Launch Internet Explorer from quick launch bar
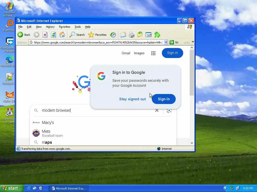Viewport: 257px width, 192px height. click(29, 188)
